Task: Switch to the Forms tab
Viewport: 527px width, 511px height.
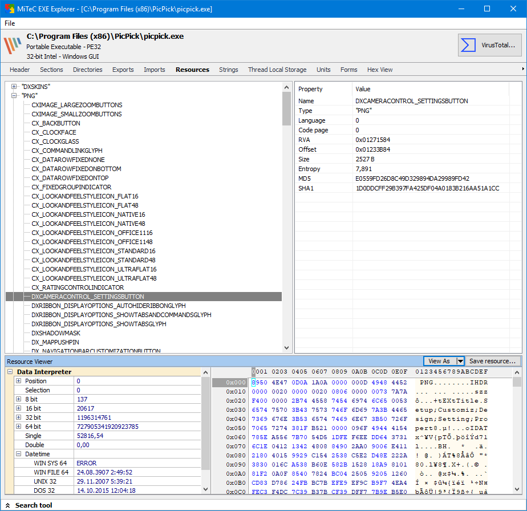Action: (x=349, y=70)
